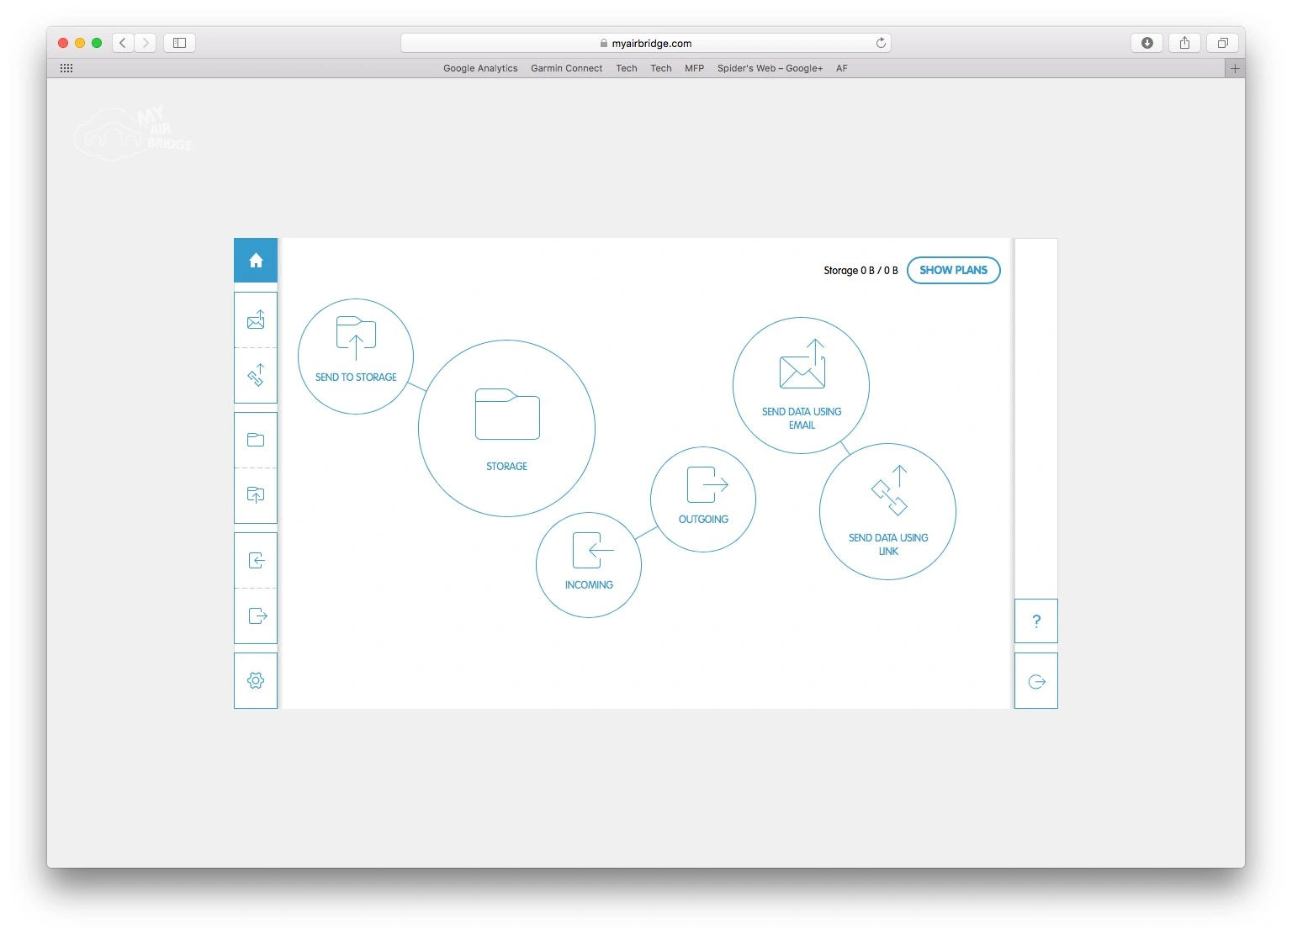
Task: Open Garmin Connect bookmark
Action: pos(566,68)
